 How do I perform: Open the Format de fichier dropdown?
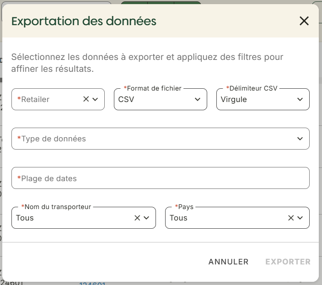pos(161,99)
